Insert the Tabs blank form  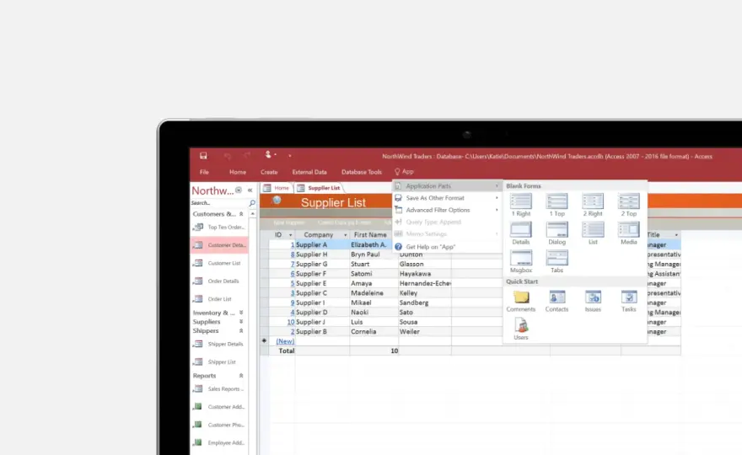(x=557, y=262)
